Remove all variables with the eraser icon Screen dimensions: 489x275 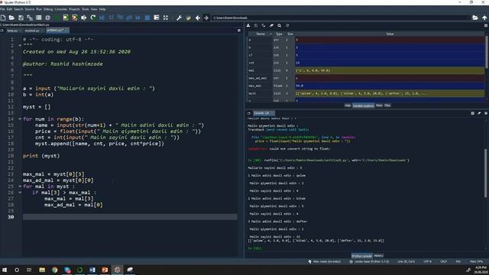(x=271, y=25)
